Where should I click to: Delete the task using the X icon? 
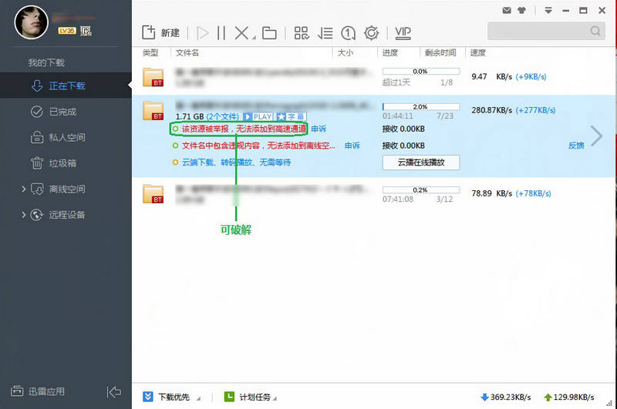click(x=242, y=33)
